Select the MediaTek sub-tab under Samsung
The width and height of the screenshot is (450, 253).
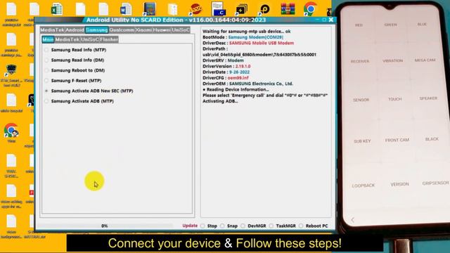click(67, 39)
